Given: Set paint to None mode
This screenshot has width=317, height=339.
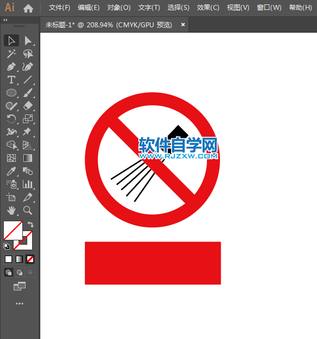Looking at the screenshot, I should click(30, 259).
